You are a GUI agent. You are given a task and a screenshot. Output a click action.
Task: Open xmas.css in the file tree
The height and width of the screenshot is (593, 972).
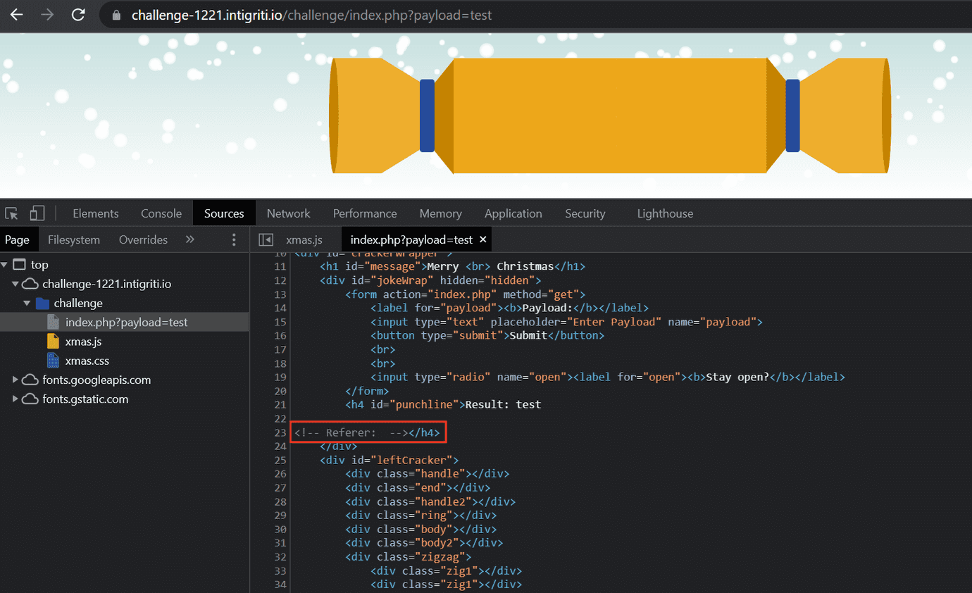[87, 361]
